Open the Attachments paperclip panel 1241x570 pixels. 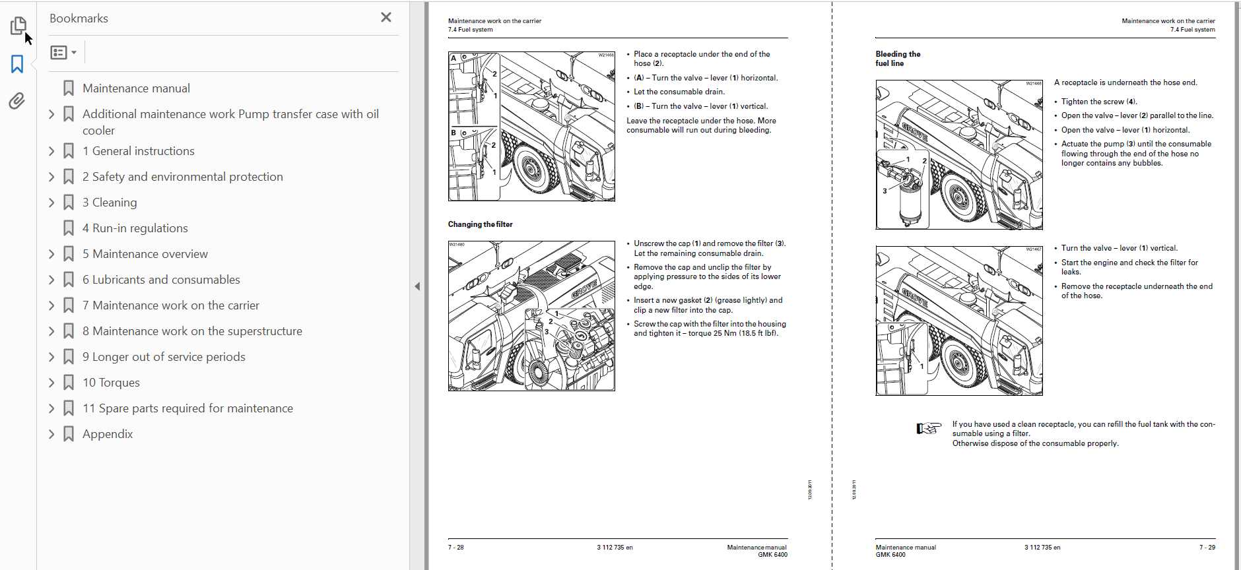pos(17,101)
